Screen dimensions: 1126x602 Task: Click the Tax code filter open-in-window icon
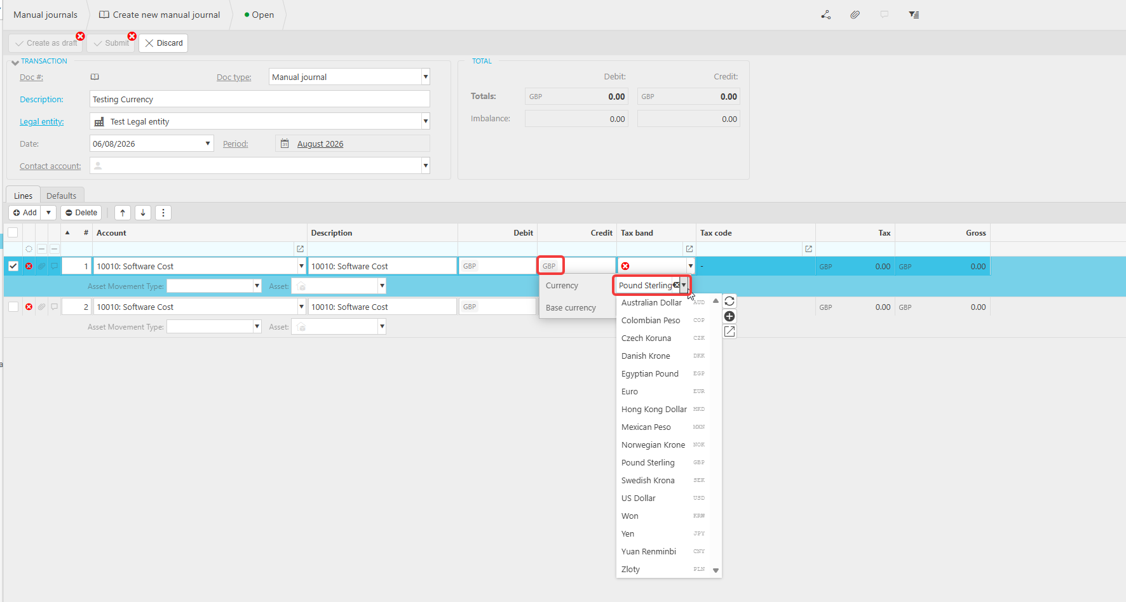point(808,249)
